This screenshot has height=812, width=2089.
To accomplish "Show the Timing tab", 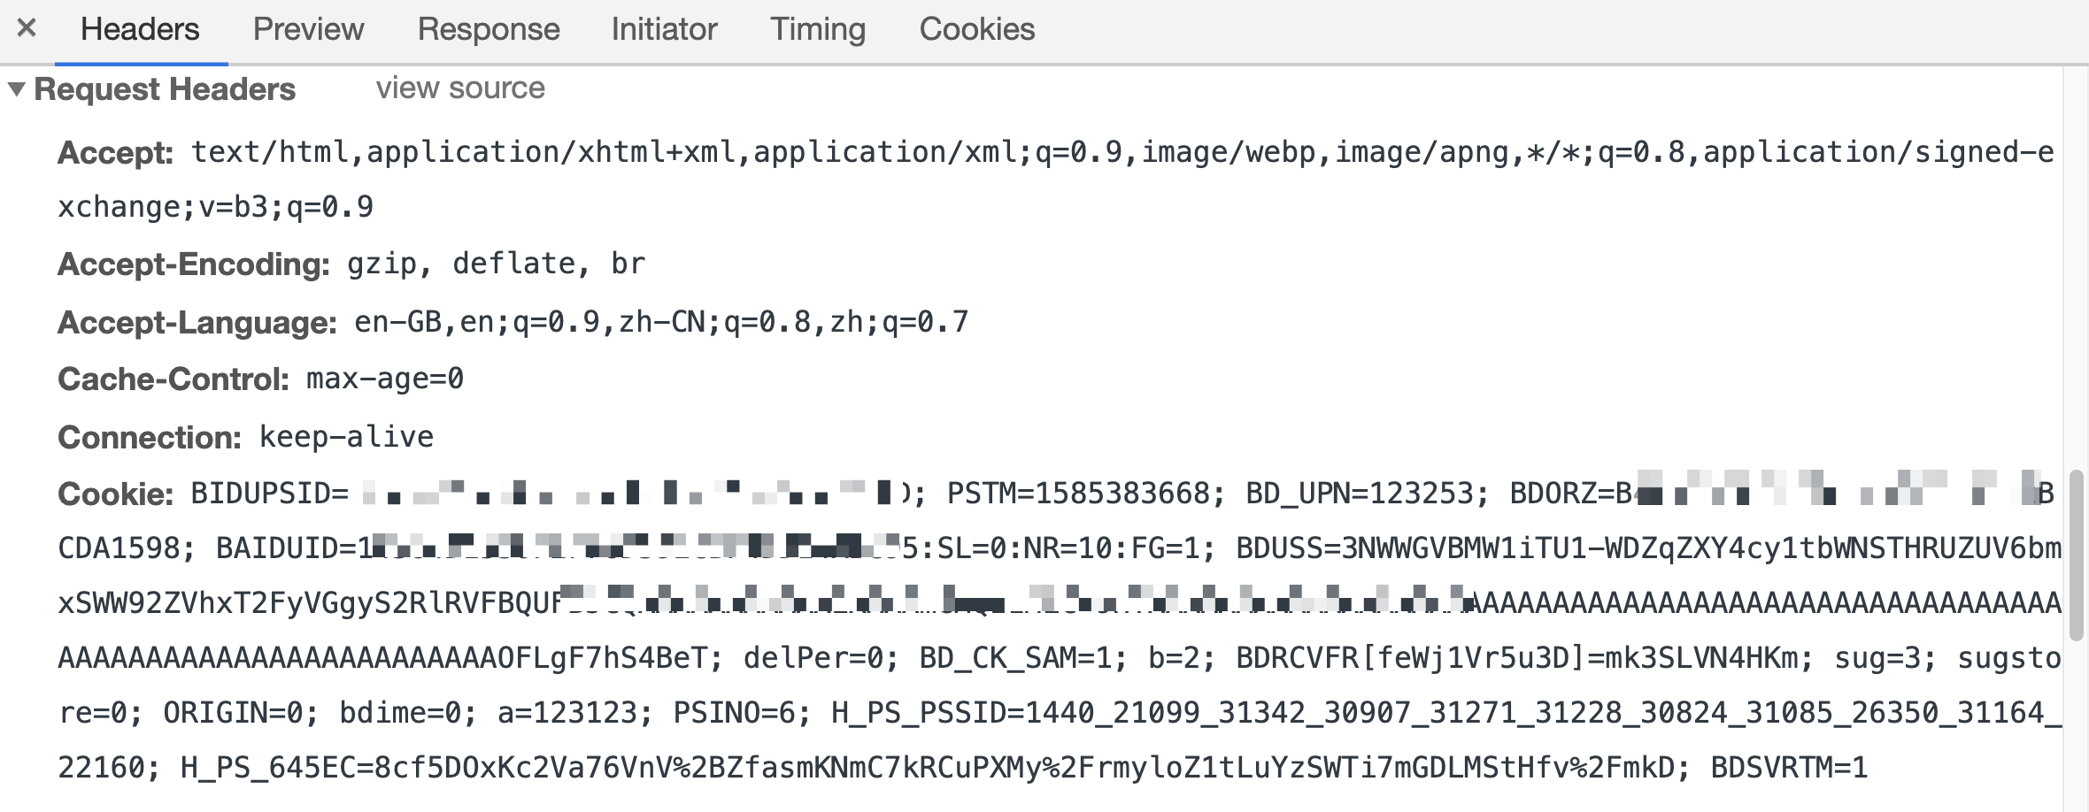I will coord(817,29).
